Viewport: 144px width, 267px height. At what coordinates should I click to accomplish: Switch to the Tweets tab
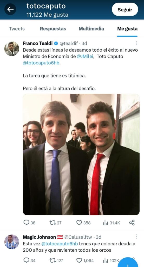click(17, 29)
